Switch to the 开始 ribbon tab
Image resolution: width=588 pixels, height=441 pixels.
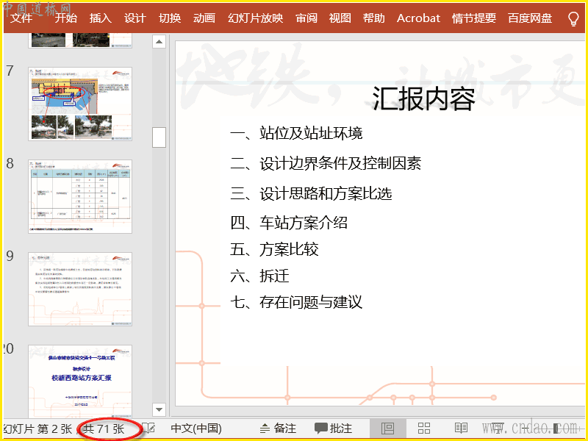[66, 18]
